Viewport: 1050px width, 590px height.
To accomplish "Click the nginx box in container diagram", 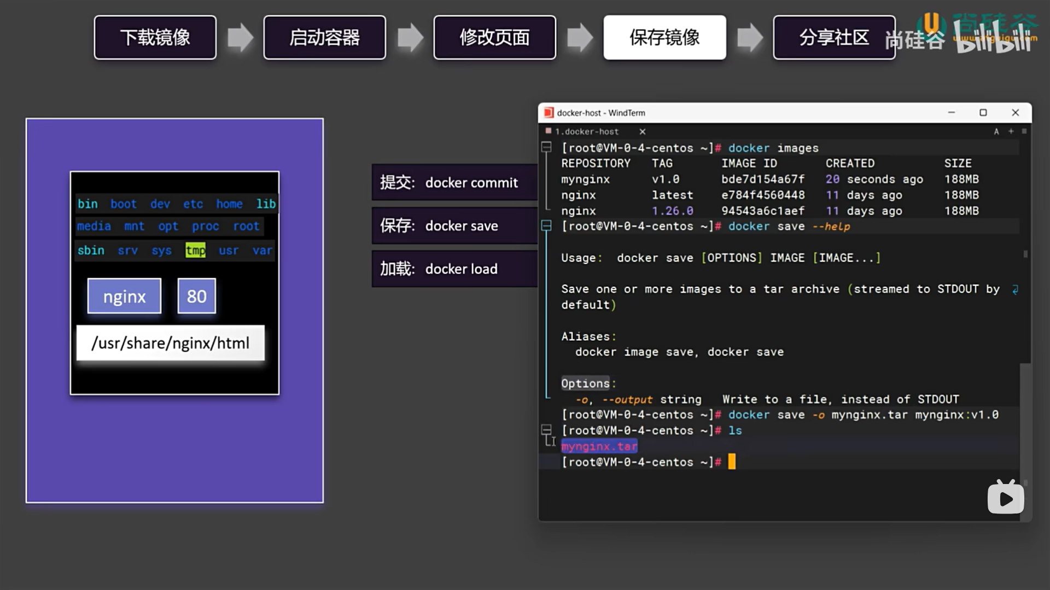I will point(125,296).
